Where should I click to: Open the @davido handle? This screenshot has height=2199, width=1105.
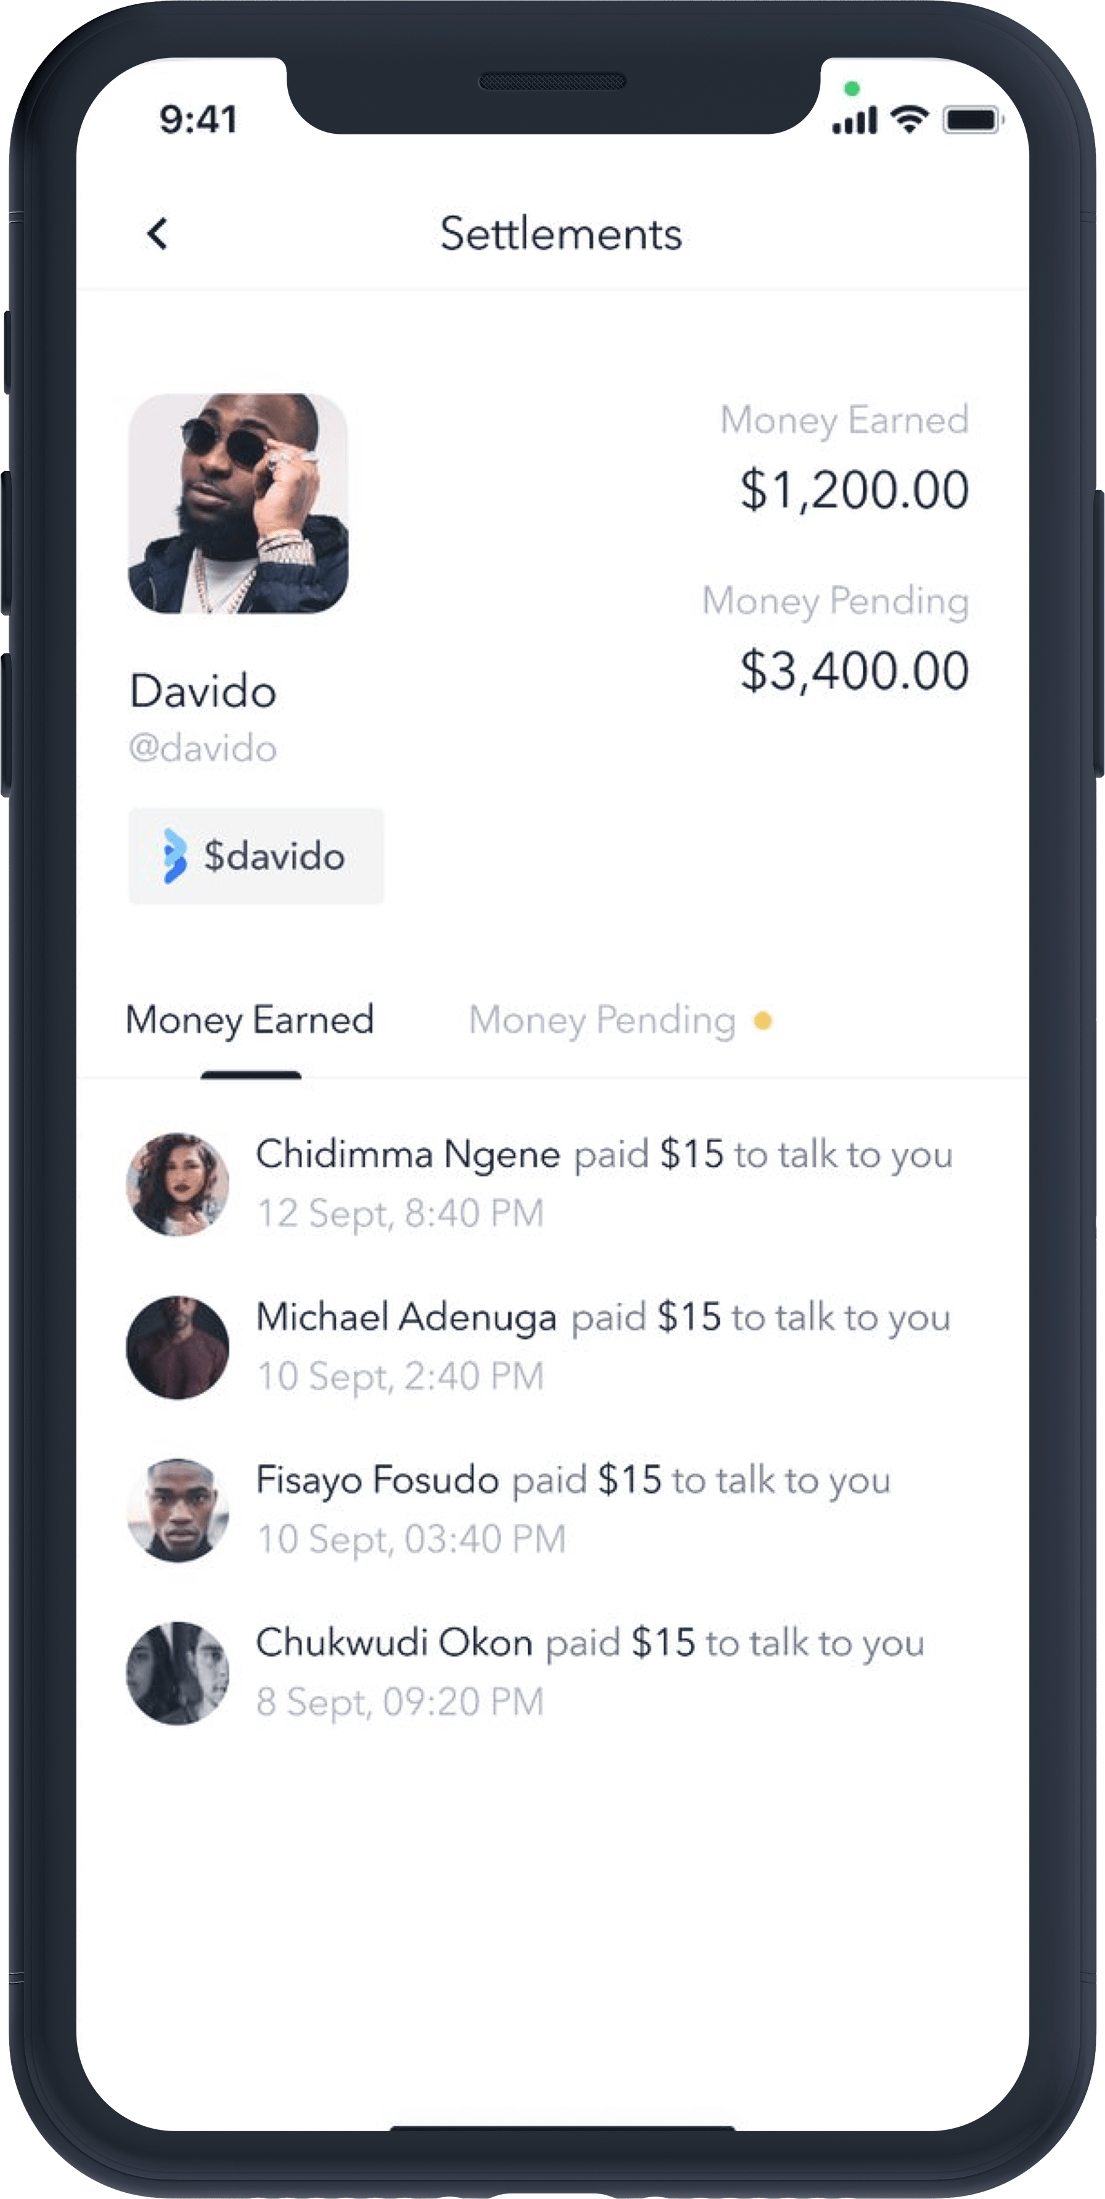click(203, 749)
